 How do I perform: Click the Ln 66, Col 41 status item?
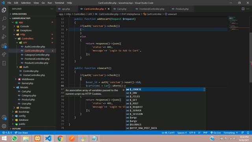tap(168, 133)
